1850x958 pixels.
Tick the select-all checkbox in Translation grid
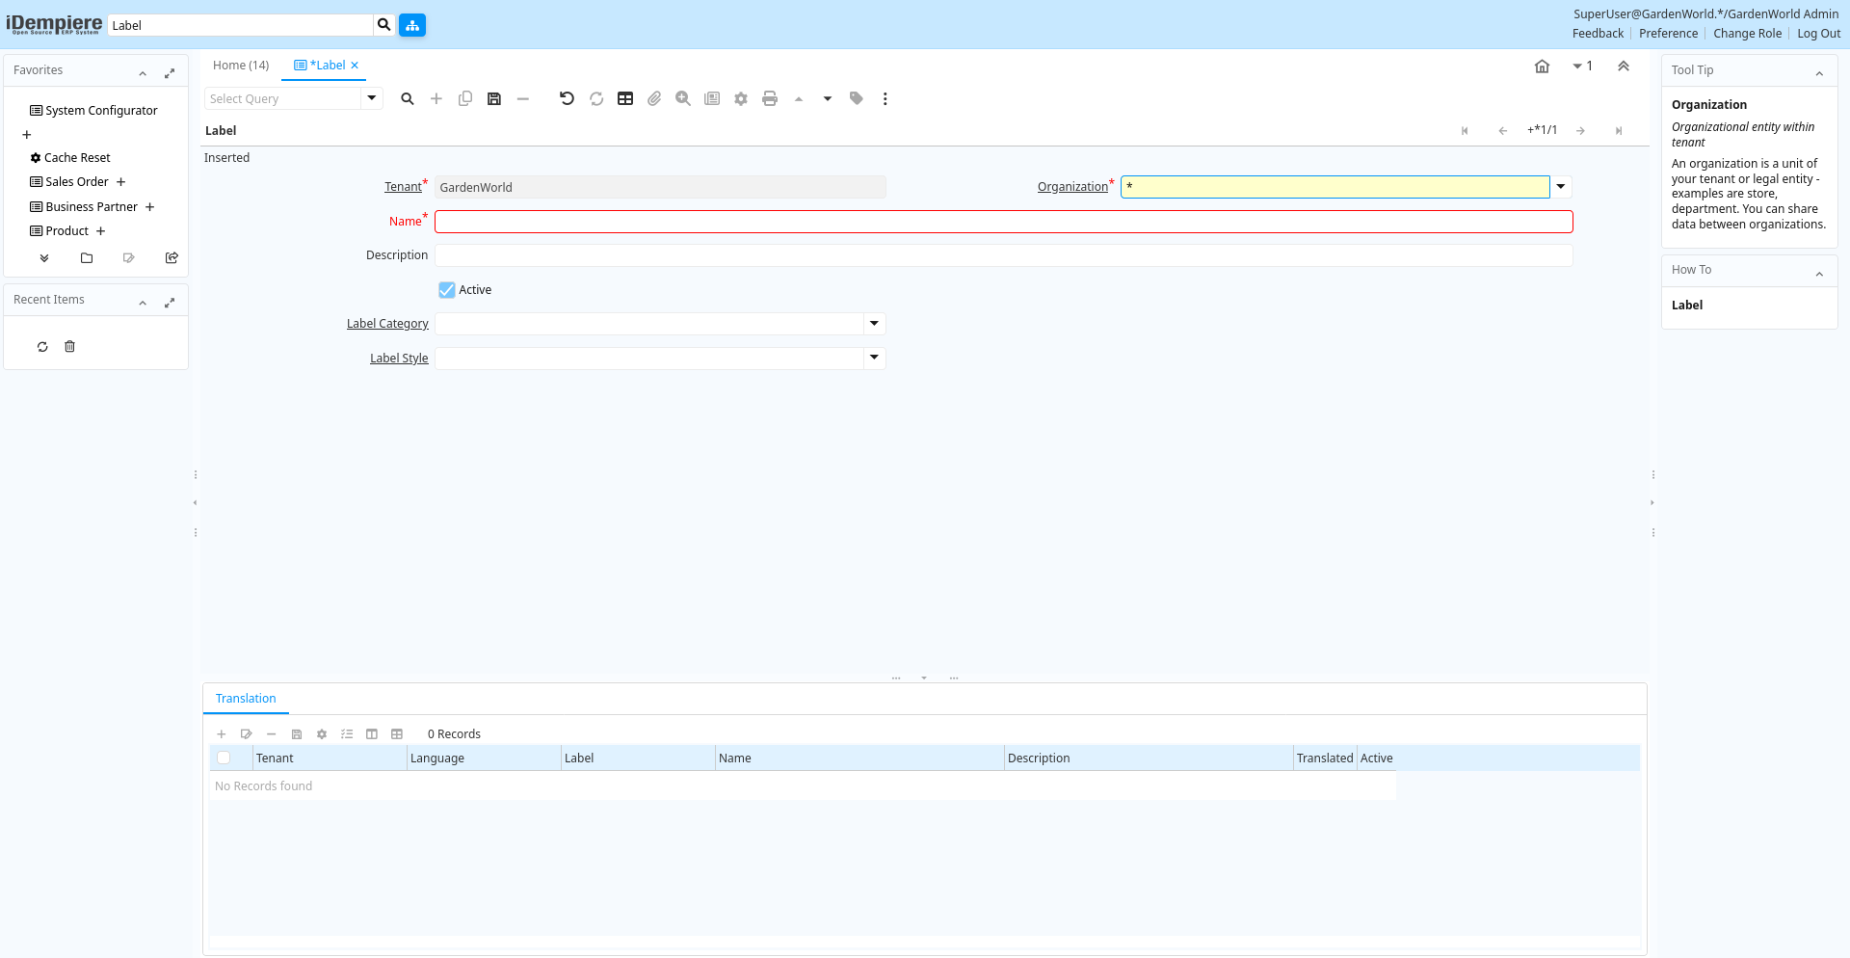coord(224,758)
